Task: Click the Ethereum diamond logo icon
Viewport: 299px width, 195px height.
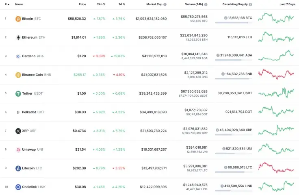Action: [18, 37]
